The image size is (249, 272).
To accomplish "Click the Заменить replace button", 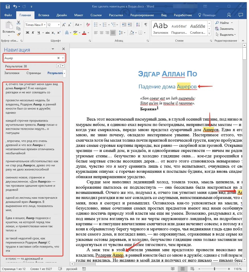I will (x=224, y=29).
